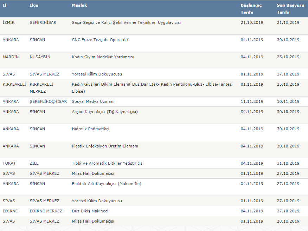Open Tıbbi Ve Aromatik Bitkiler Yetiştiricisi link

pos(108,163)
